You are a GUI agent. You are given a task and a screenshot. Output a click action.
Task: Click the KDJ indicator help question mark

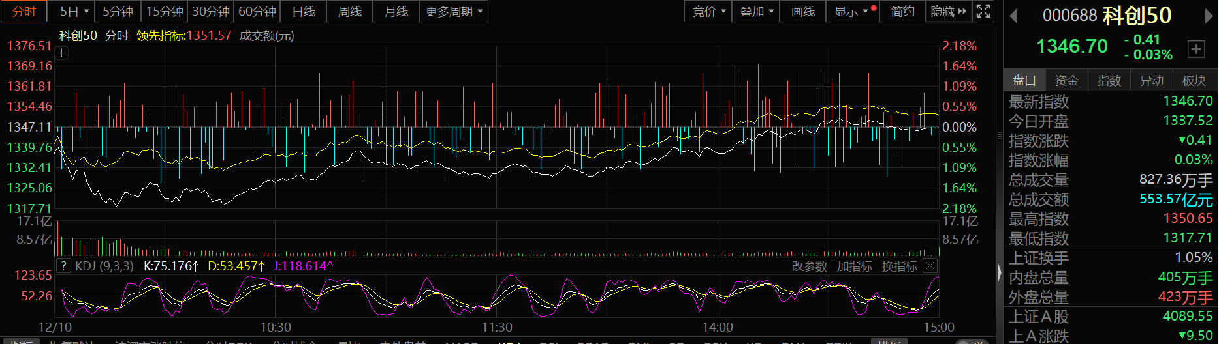(63, 266)
